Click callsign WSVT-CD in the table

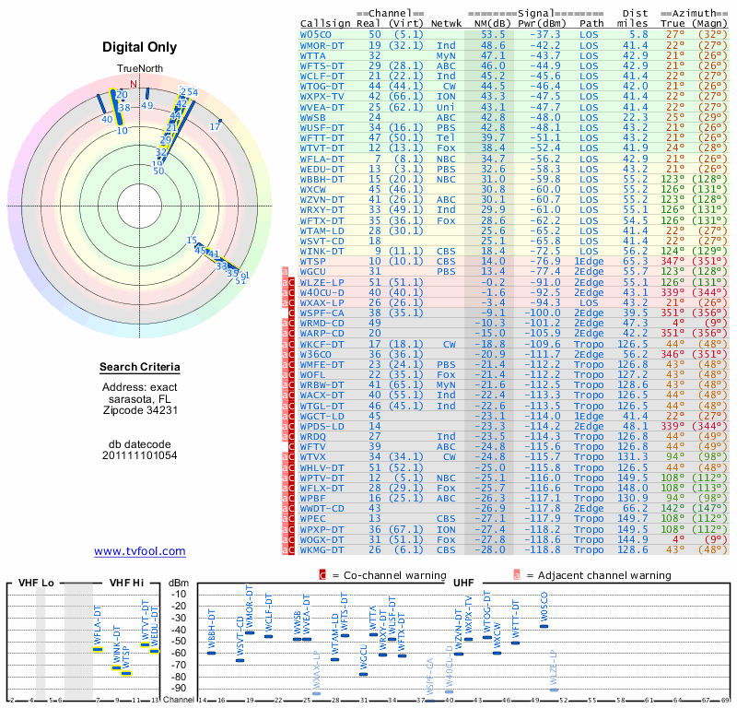coord(322,241)
